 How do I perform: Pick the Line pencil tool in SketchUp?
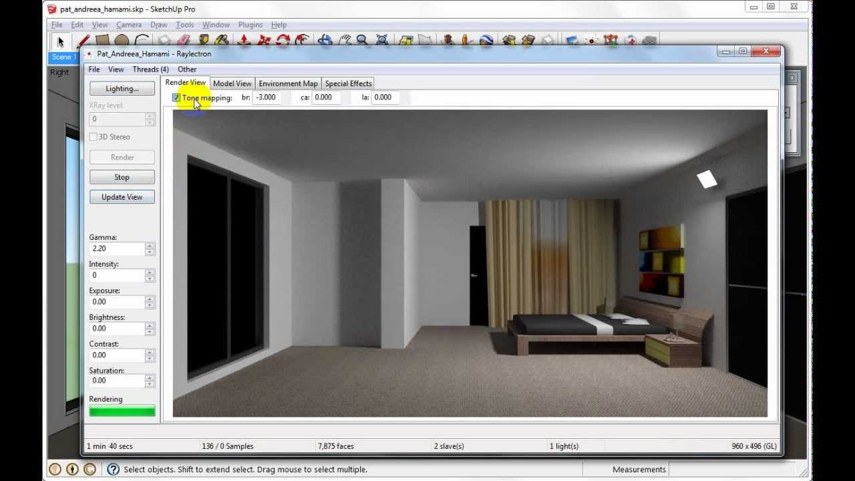83,41
